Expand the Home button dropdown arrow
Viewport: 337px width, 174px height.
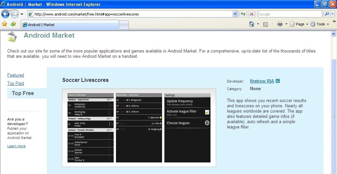258,24
